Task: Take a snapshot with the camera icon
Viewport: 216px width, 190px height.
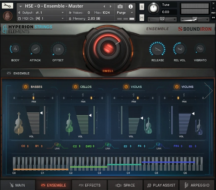Action: [120, 6]
